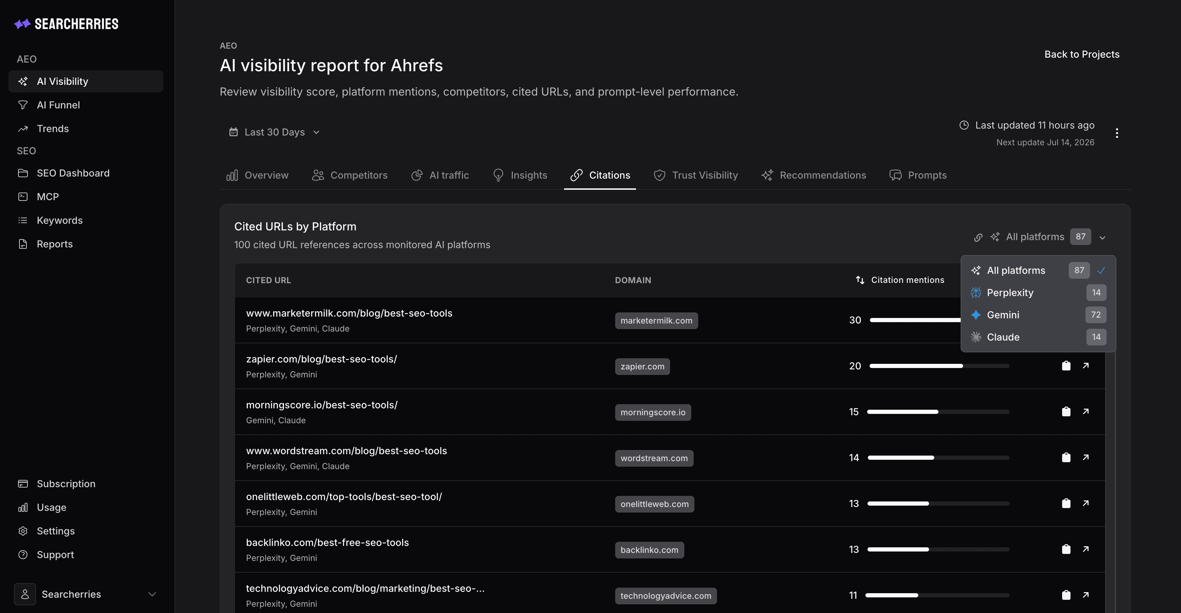Open the morningscore.io URL with the arrow icon

[1086, 411]
